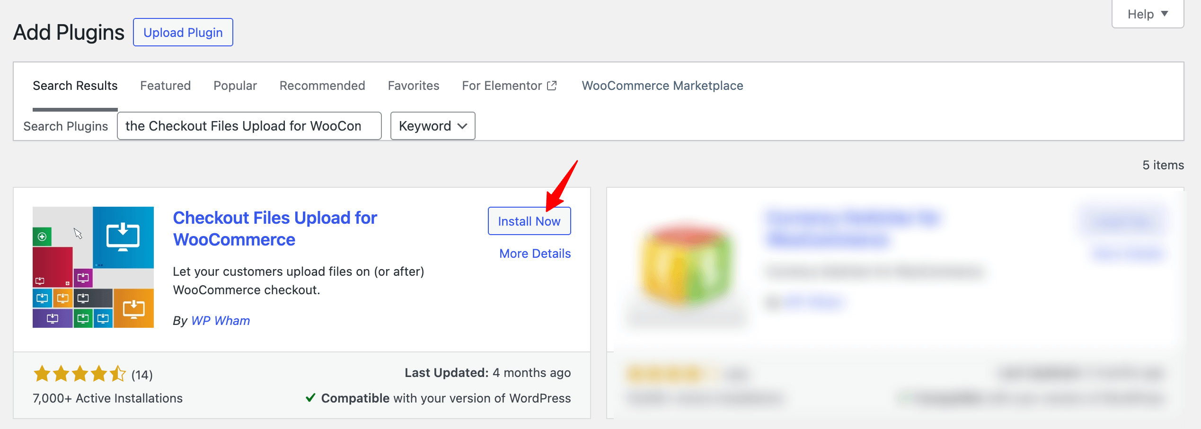Install the Checkout Files Upload plugin now
Screen dimensions: 1201x429
pyautogui.click(x=529, y=221)
